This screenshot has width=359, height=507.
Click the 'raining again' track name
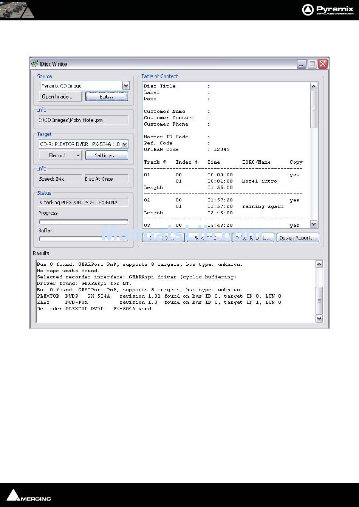pos(263,206)
